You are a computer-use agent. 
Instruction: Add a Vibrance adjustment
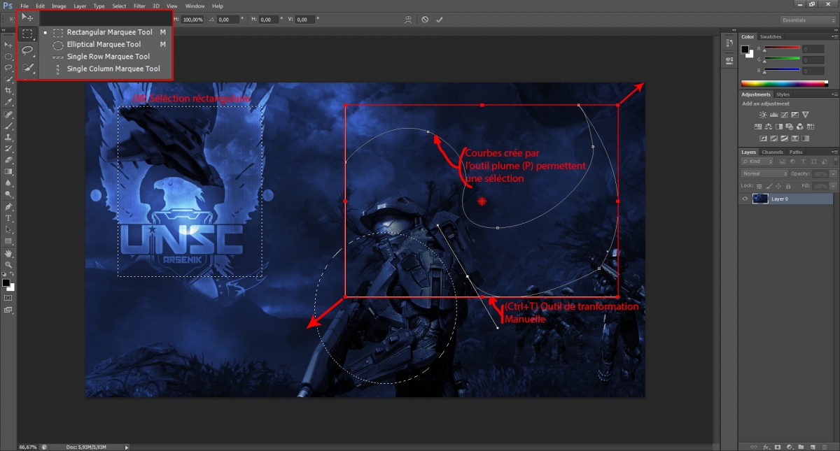click(806, 114)
